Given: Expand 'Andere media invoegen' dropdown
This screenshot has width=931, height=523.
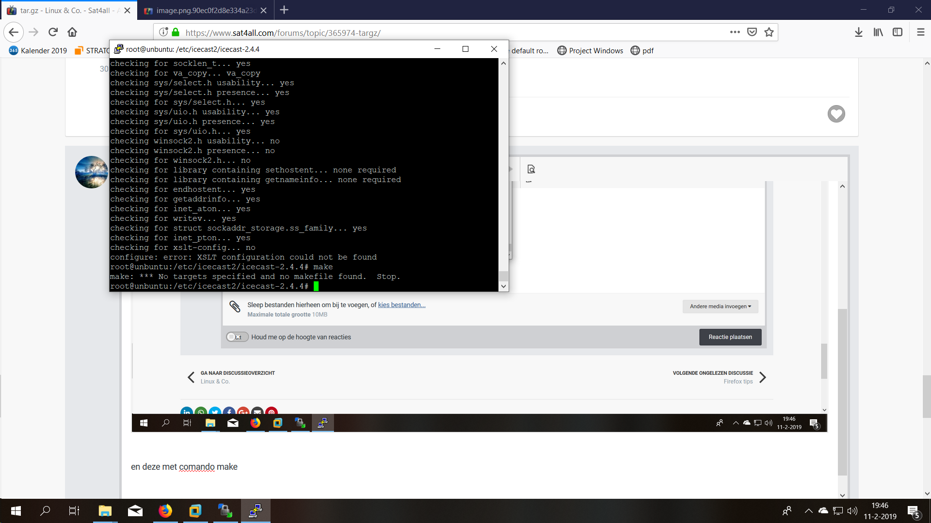Looking at the screenshot, I should click(x=720, y=307).
